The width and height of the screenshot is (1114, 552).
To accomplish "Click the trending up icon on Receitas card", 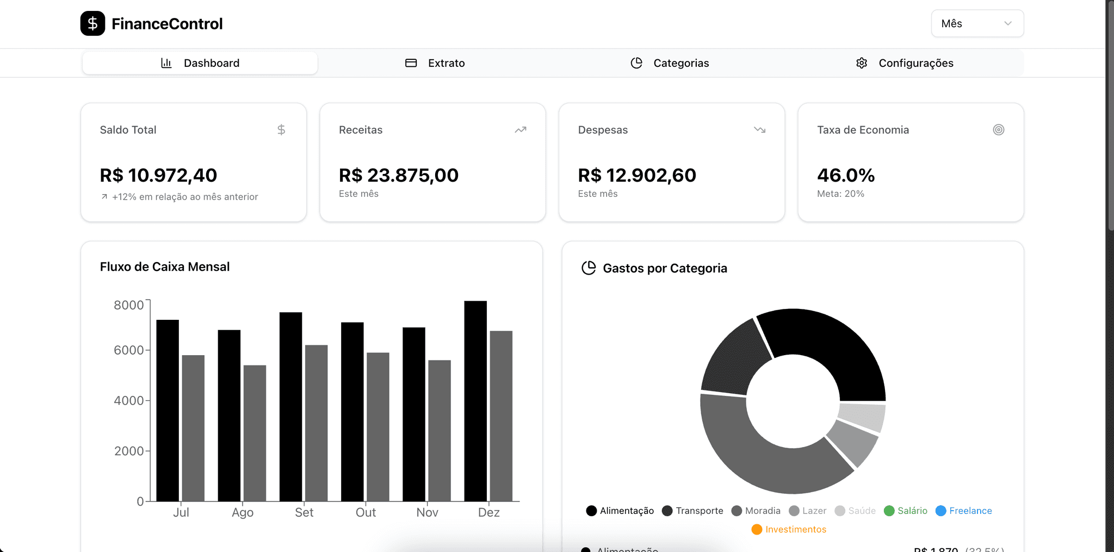I will pyautogui.click(x=520, y=129).
